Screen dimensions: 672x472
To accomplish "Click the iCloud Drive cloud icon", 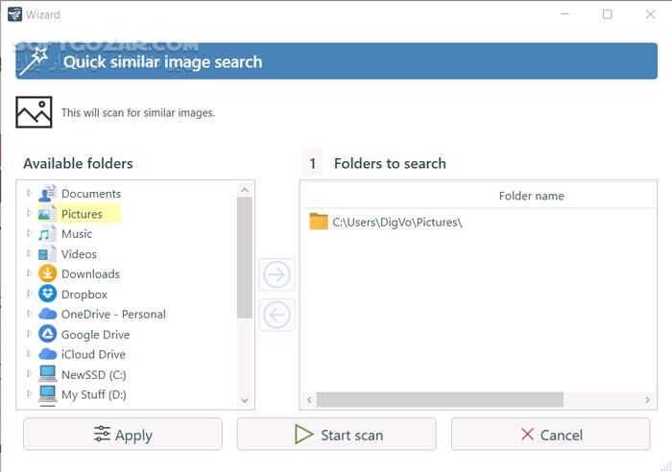I will (x=47, y=354).
